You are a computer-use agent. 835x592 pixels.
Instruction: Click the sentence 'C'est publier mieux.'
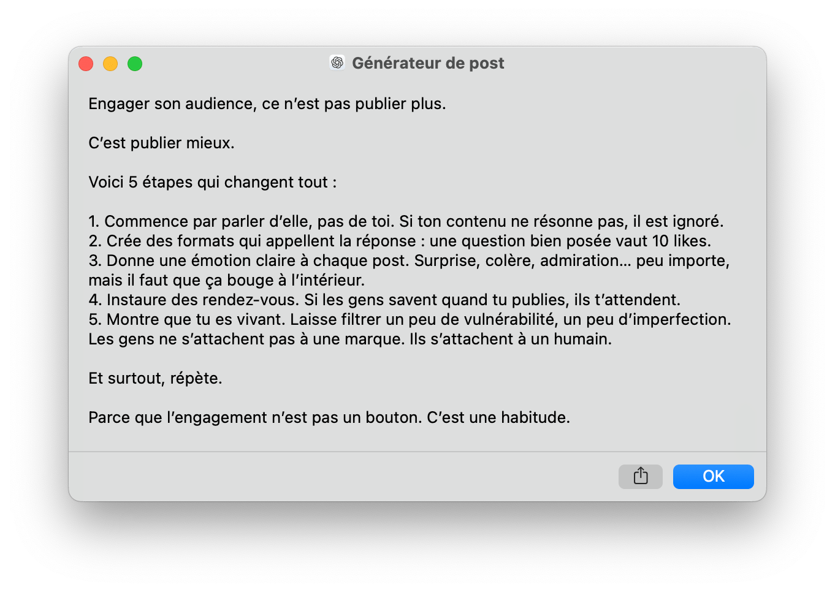[161, 143]
